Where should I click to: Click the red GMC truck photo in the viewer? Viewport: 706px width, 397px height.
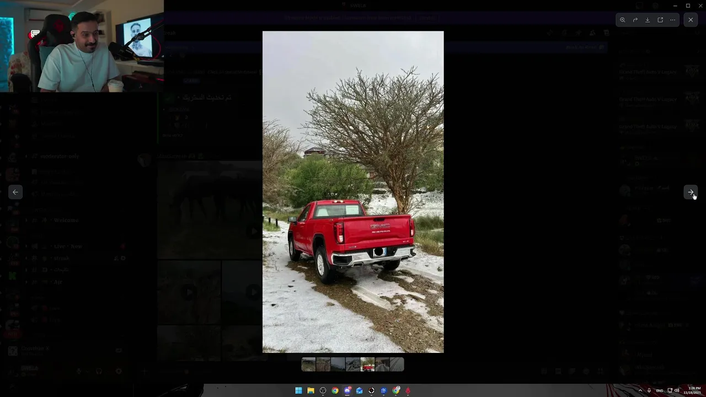pos(353,192)
